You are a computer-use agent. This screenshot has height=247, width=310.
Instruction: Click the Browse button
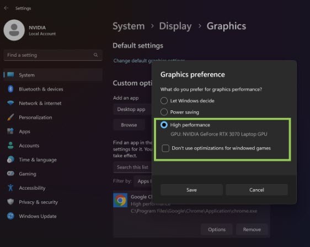coord(129,125)
